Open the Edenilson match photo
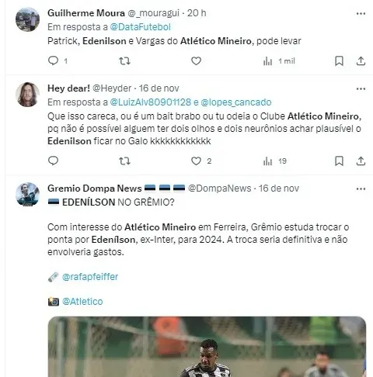The image size is (373, 377). click(207, 347)
